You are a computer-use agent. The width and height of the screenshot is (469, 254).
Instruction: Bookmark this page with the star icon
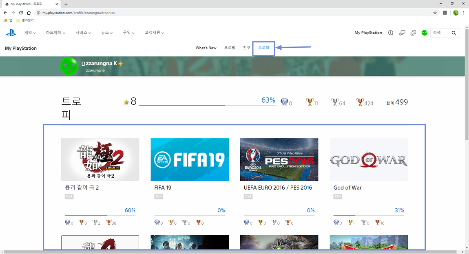[x=435, y=13]
